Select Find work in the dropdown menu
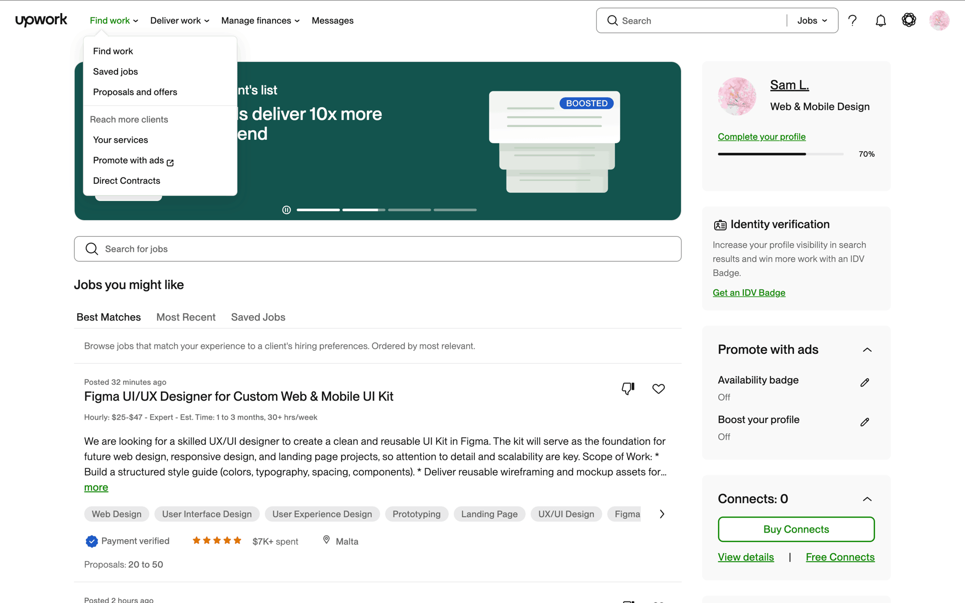 point(113,51)
